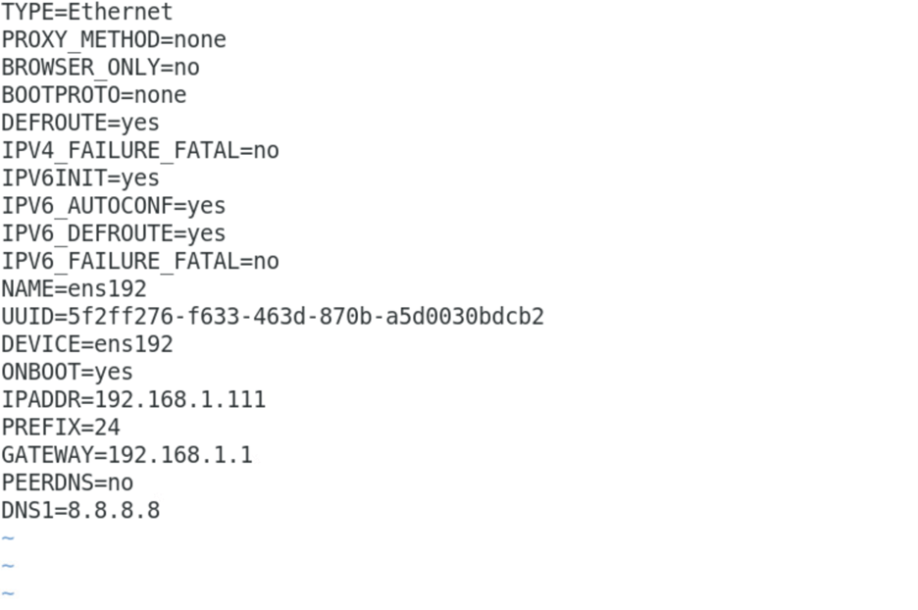Place cursor on the DEVICE=ens192 line
The width and height of the screenshot is (918, 610).
point(86,344)
